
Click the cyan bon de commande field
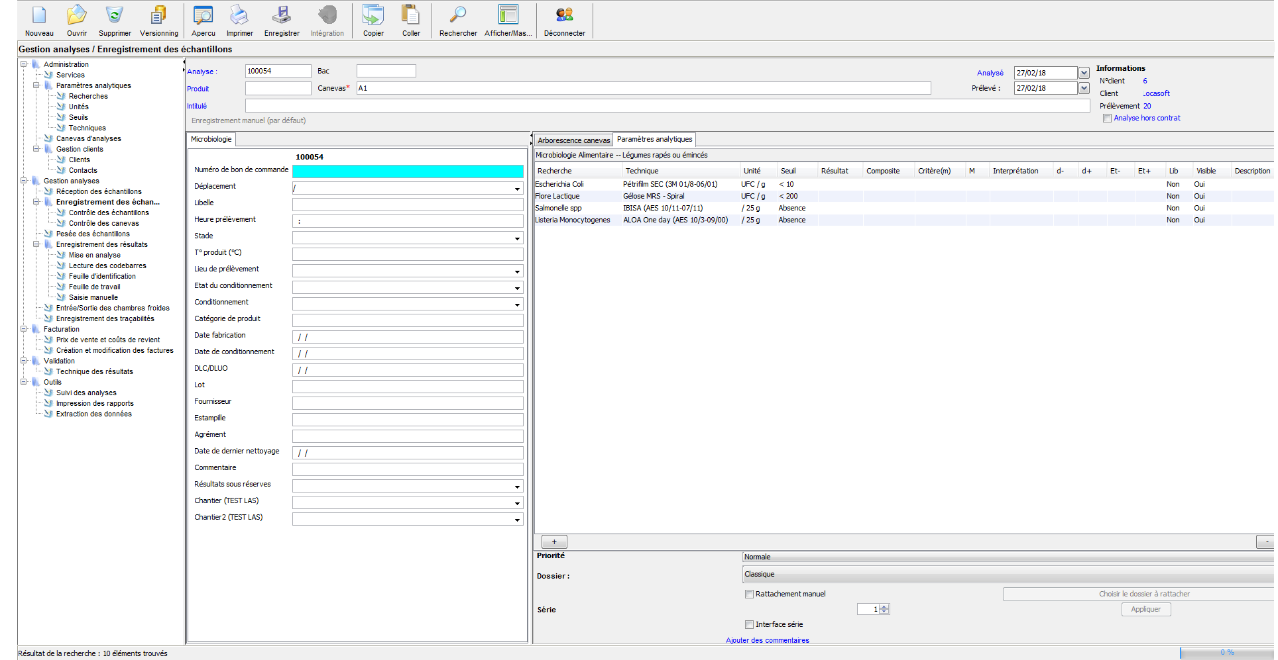tap(408, 171)
